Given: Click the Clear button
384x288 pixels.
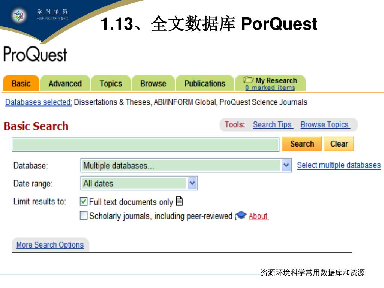Looking at the screenshot, I should (x=339, y=144).
